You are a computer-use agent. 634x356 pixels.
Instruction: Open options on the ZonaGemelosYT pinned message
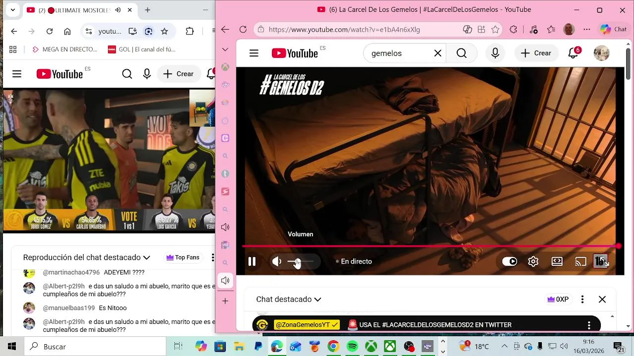589,325
